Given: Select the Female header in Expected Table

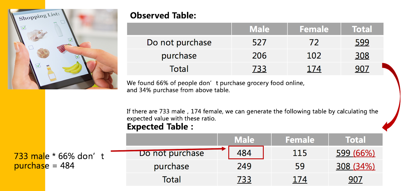Looking at the screenshot, I should coord(300,140).
